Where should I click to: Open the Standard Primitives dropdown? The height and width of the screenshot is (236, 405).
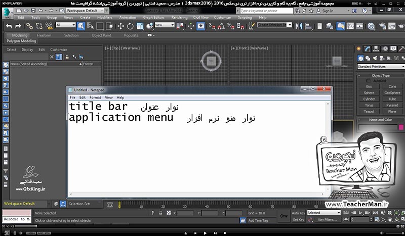click(x=381, y=67)
